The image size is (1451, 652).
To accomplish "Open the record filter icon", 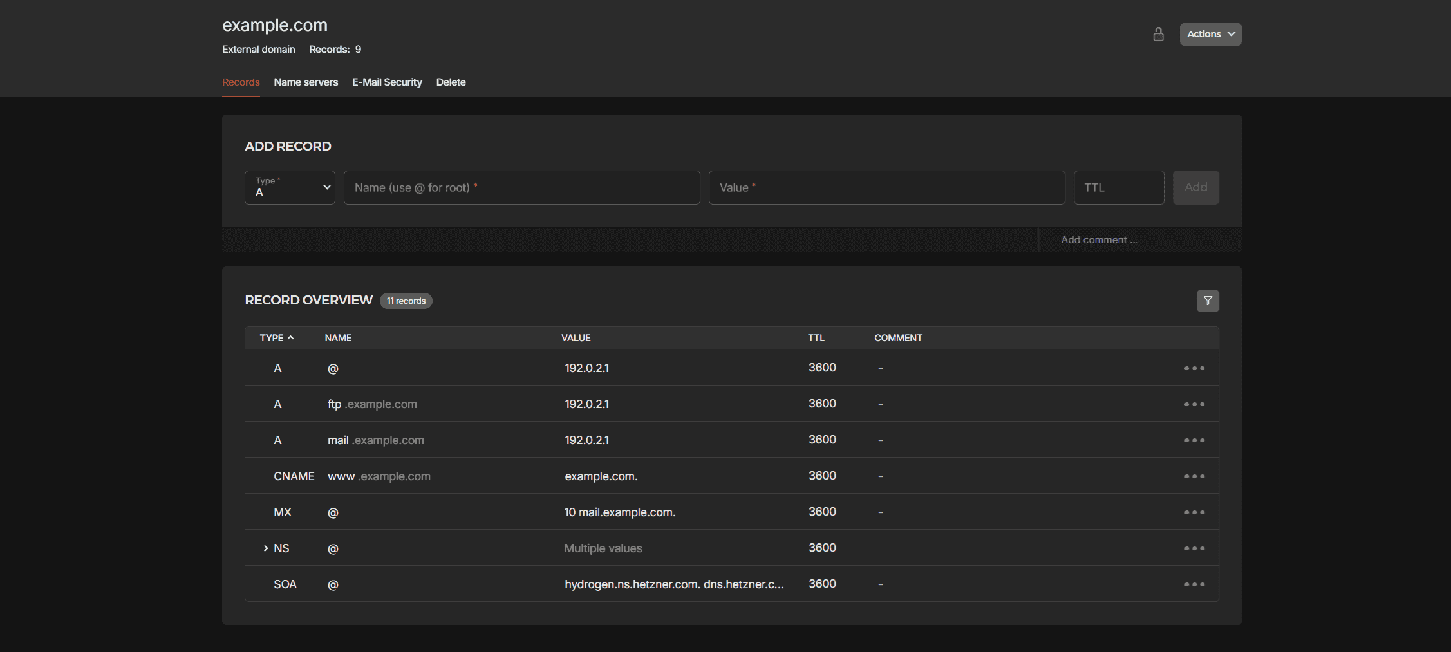I will point(1208,301).
